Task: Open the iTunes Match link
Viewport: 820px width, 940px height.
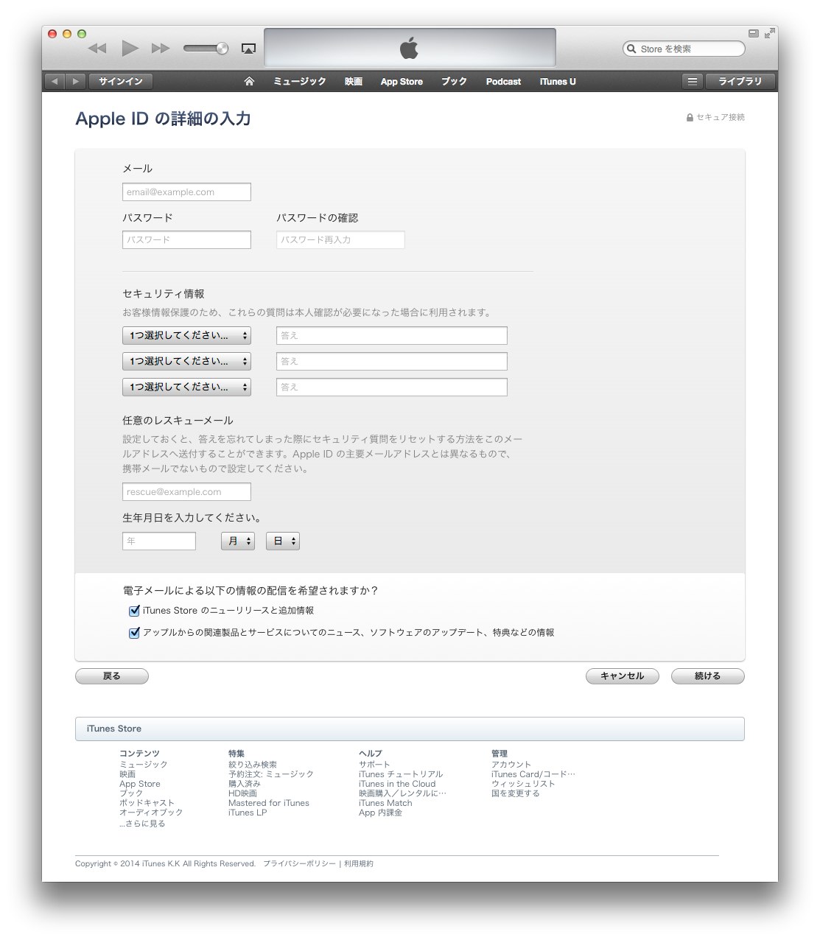Action: click(385, 803)
